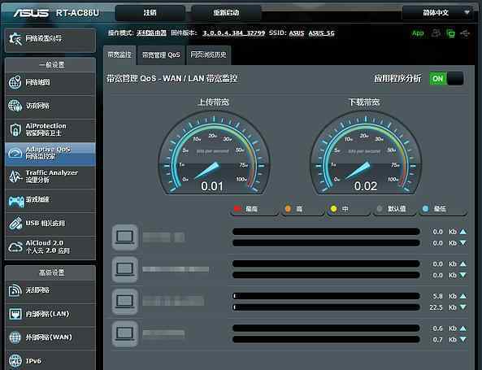Screen dimensions: 482x370
Task: Open the 访客网络 guest network icon
Action: click(15, 106)
